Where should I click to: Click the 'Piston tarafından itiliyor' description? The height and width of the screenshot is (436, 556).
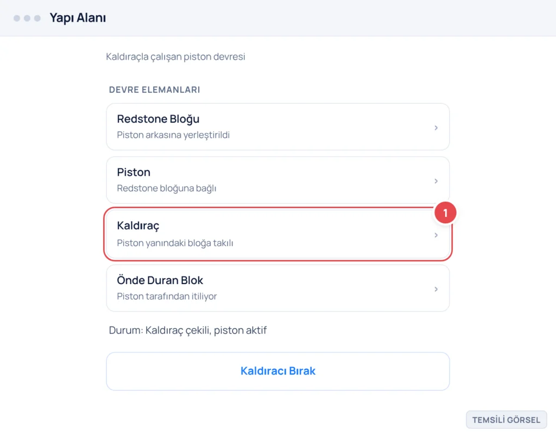coord(167,296)
